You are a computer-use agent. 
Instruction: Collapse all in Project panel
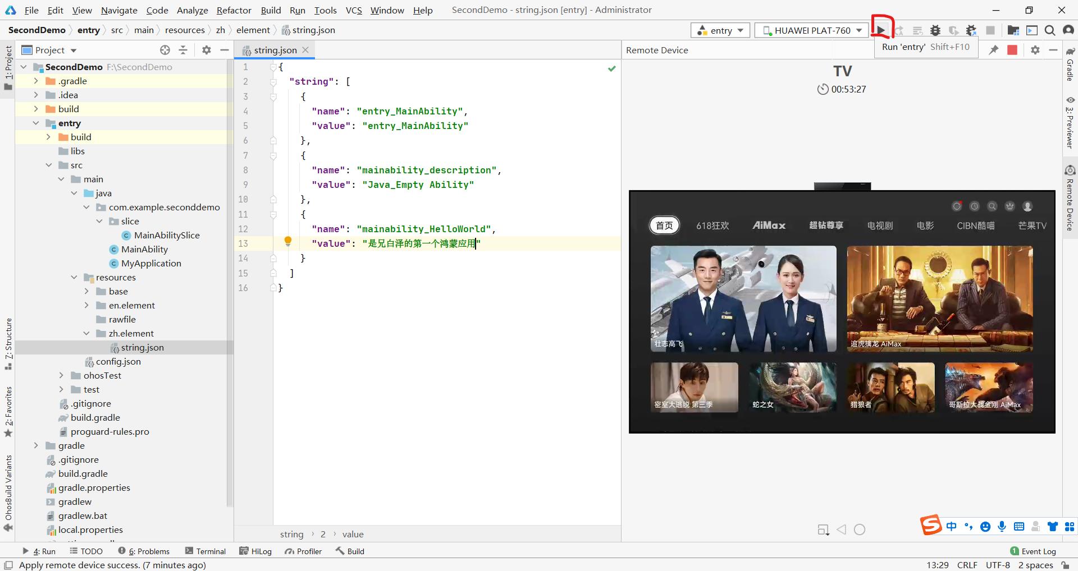point(183,50)
